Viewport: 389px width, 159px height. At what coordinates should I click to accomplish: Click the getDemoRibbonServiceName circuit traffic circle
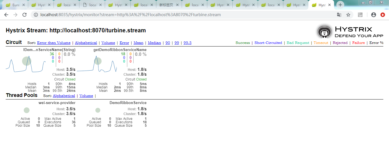[x=98, y=61]
